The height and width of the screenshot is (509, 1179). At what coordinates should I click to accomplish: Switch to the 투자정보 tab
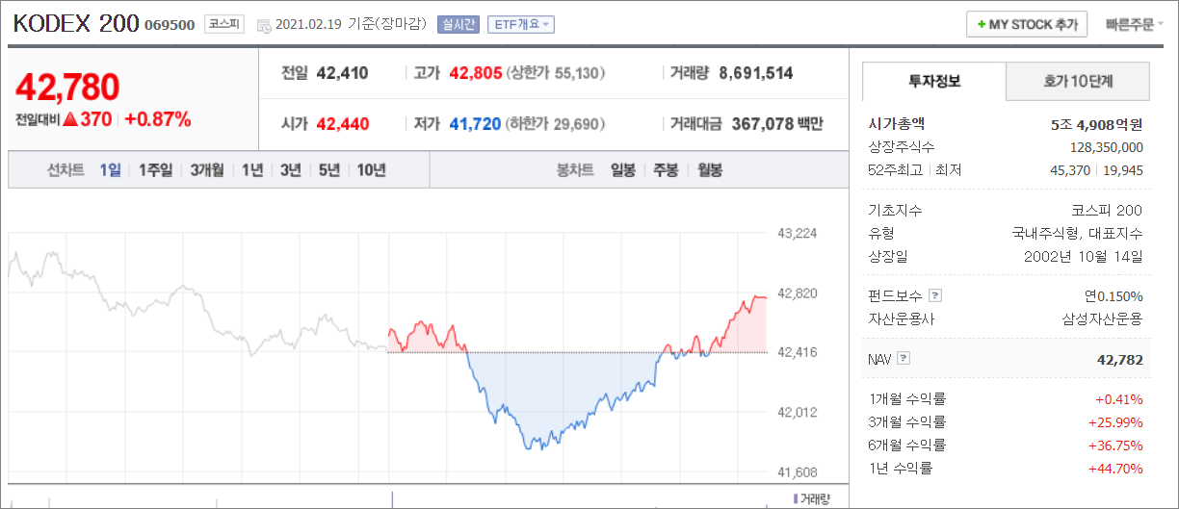[x=933, y=81]
